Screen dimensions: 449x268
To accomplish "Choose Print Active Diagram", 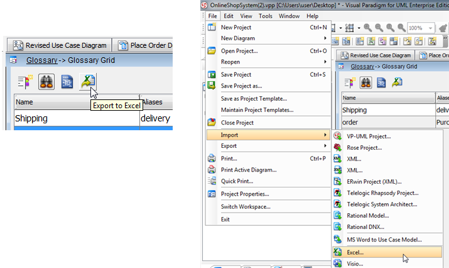I will (x=268, y=170).
